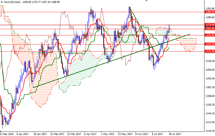Select the 1242.00 price level label
The width and height of the screenshot is (215, 136).
[210, 44]
